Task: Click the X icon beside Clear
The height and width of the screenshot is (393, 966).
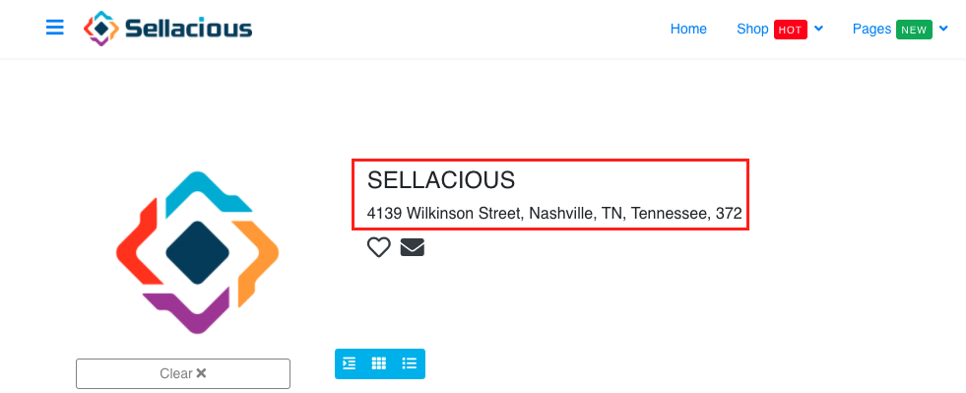Action: coord(202,373)
